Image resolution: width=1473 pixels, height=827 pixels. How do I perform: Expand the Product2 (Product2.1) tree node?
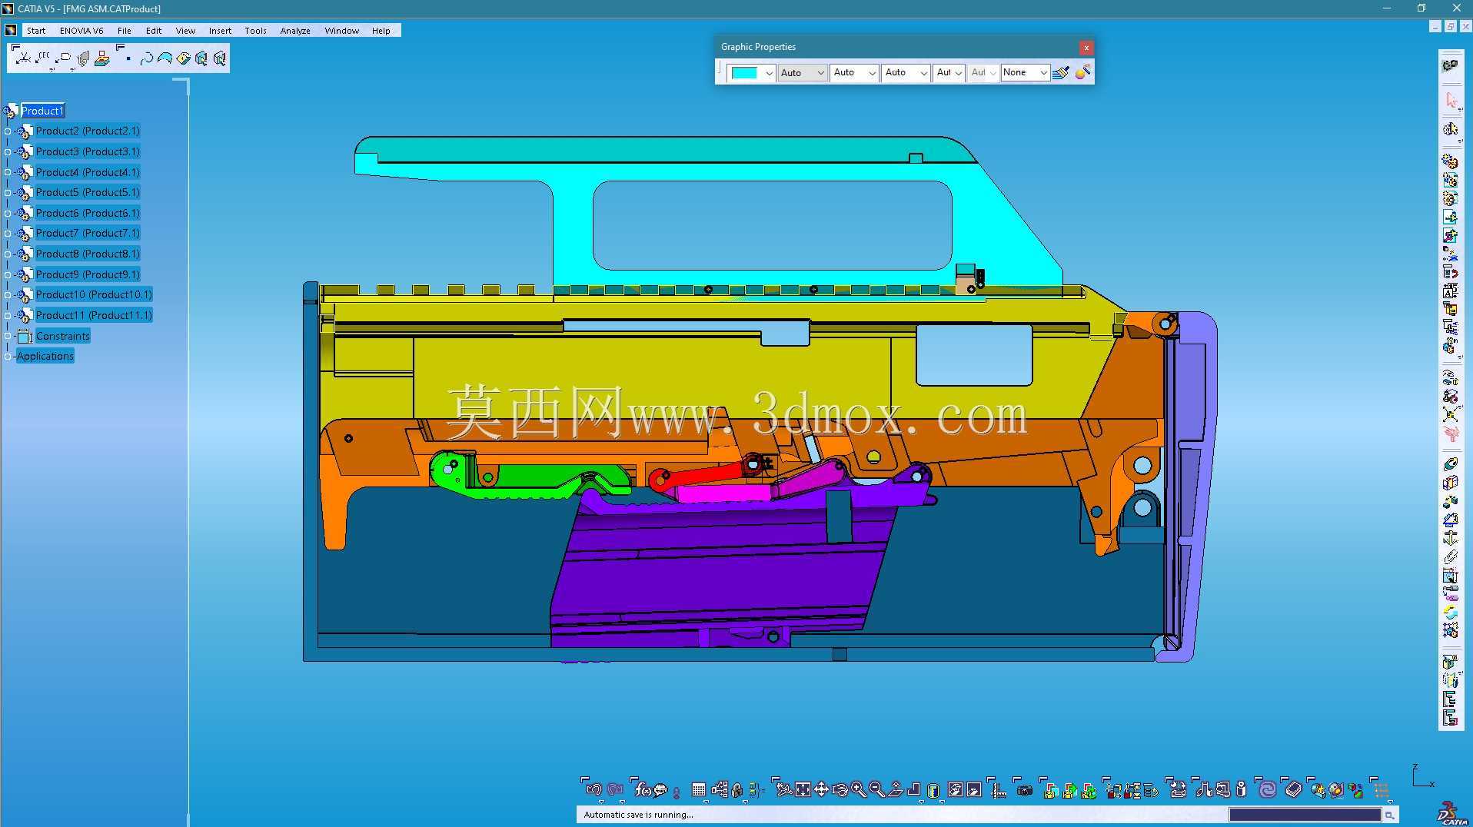point(8,131)
